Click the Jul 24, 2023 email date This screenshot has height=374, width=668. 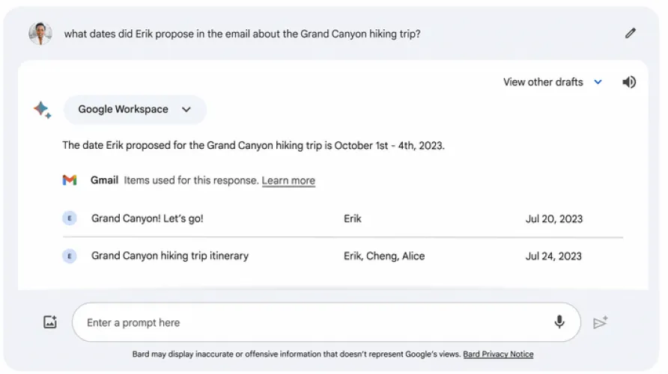pyautogui.click(x=554, y=256)
